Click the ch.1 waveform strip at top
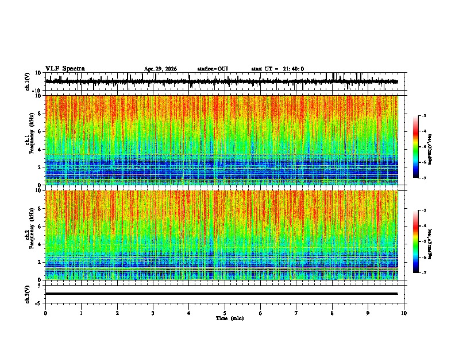455x351 pixels. point(222,81)
